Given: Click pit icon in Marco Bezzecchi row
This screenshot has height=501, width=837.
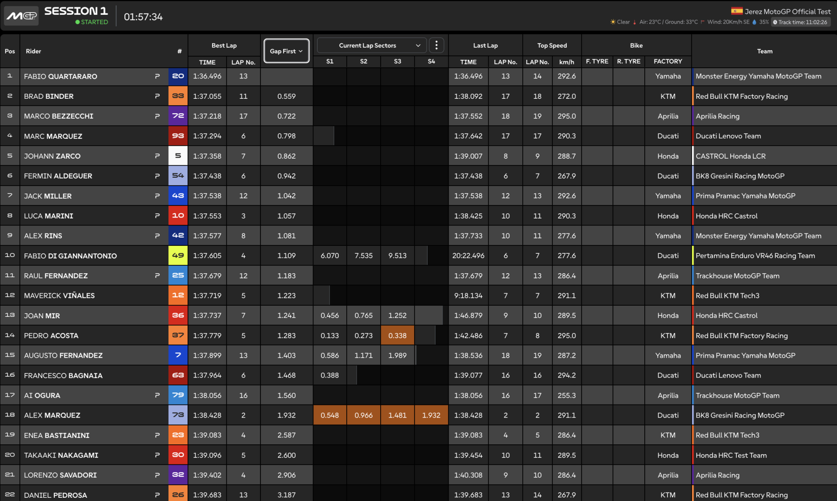Looking at the screenshot, I should tap(157, 116).
